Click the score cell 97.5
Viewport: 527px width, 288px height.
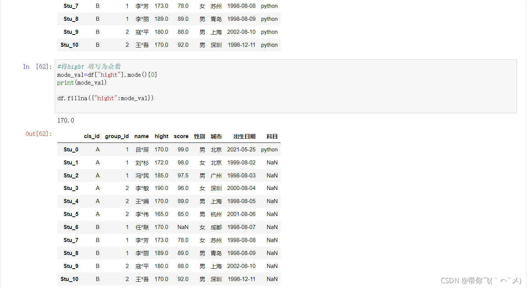pos(183,176)
